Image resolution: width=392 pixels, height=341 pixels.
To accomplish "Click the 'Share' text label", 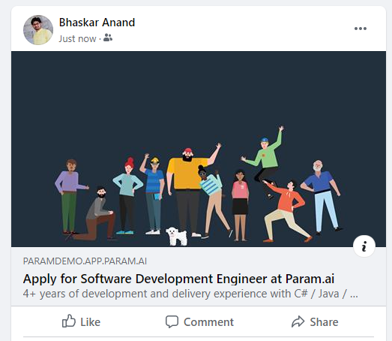I will [324, 322].
